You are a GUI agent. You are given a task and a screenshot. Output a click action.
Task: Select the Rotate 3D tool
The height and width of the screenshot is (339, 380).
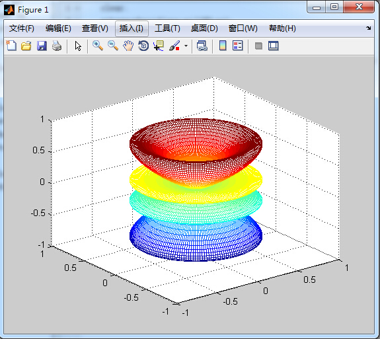pos(143,46)
